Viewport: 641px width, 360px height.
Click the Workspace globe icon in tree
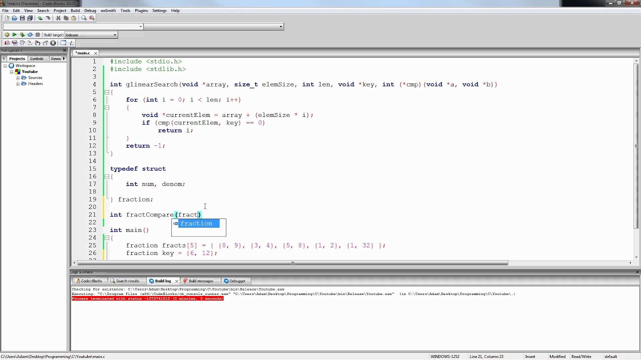click(x=12, y=65)
